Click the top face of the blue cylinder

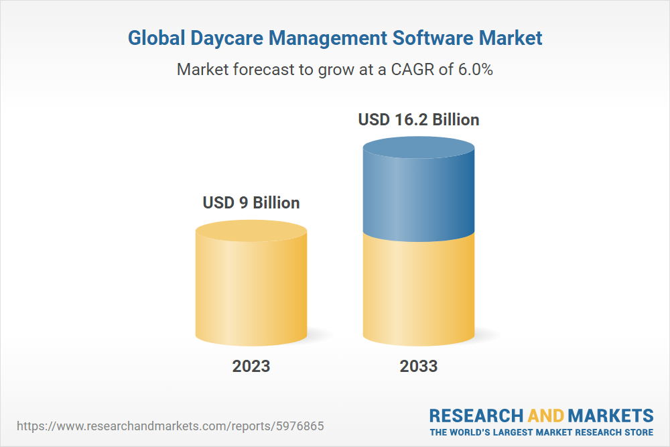pos(419,148)
